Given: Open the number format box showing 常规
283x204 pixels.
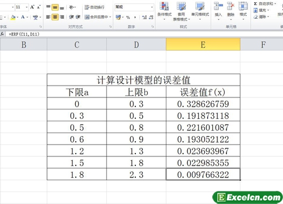Looking at the screenshot, I should coord(134,7).
